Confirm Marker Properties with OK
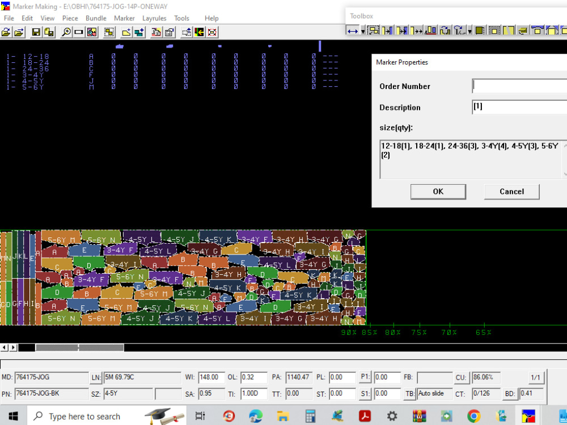Image resolution: width=567 pixels, height=425 pixels. point(438,192)
